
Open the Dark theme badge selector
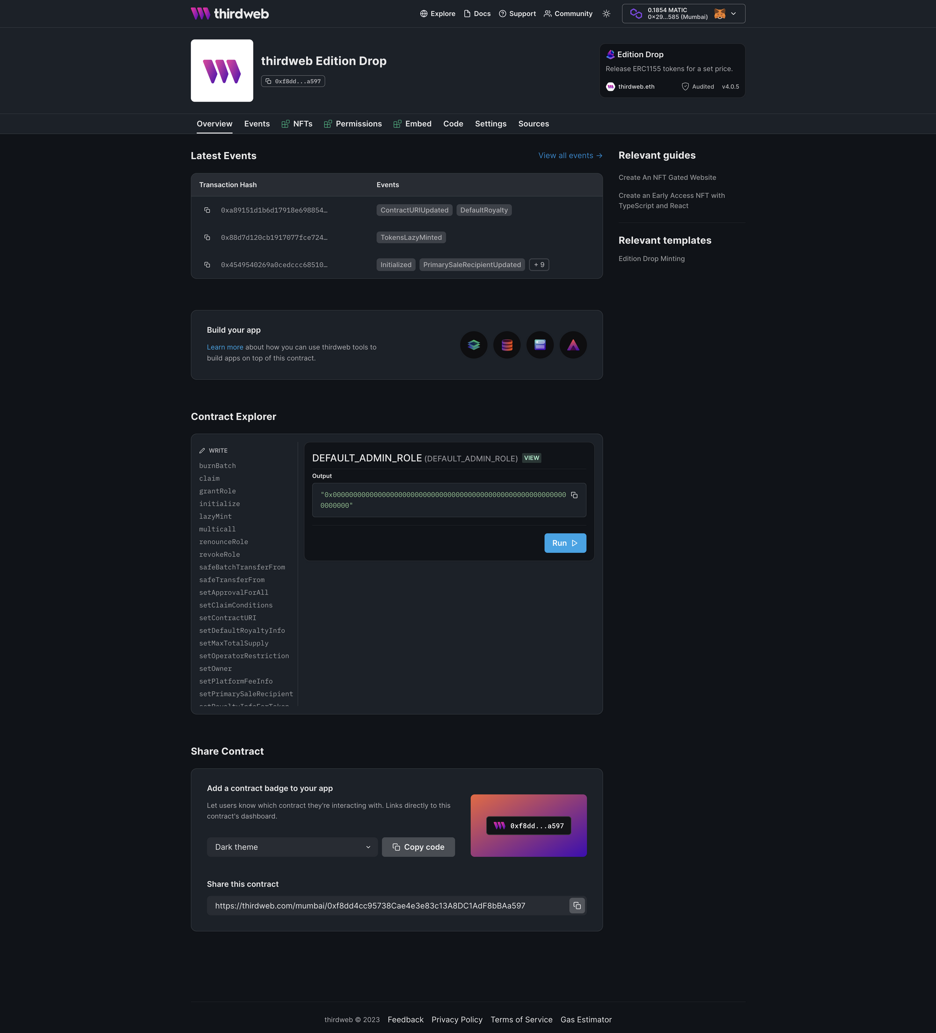coord(292,847)
